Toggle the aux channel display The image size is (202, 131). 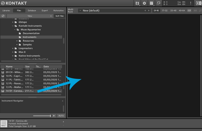tap(195, 11)
